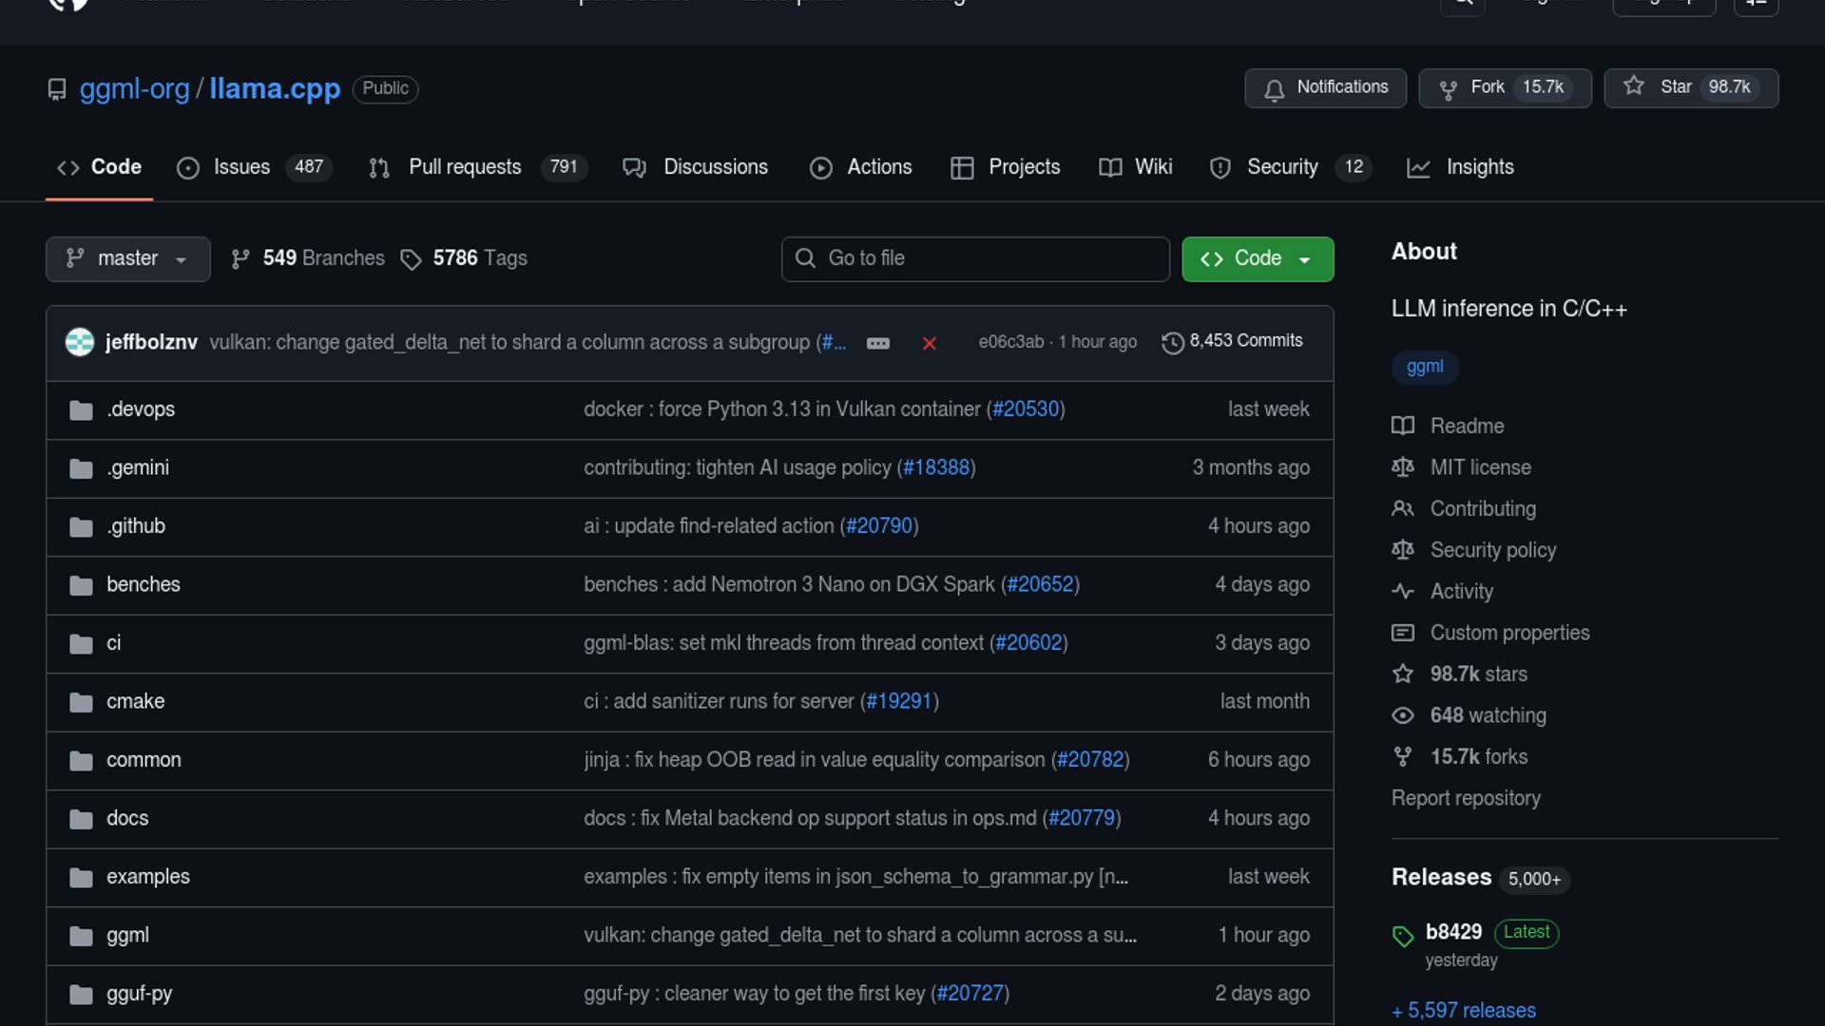The width and height of the screenshot is (1825, 1026).
Task: Expand the green Code dropdown
Action: click(1257, 258)
